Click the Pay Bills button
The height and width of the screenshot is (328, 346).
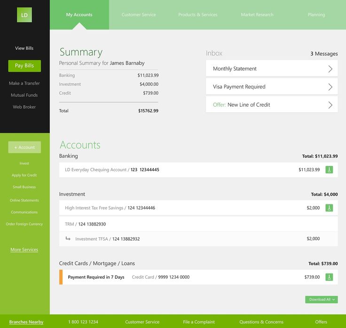pos(24,66)
